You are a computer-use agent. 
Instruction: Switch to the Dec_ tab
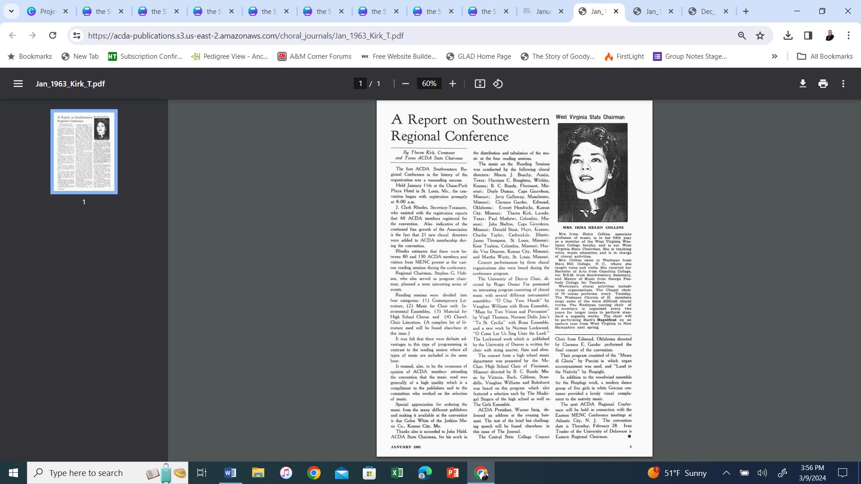pos(707,11)
